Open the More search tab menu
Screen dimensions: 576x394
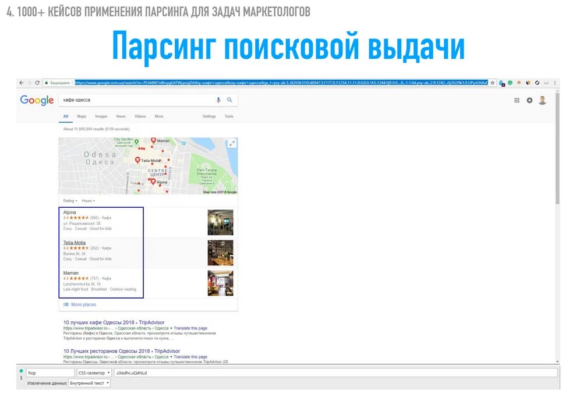coord(158,116)
